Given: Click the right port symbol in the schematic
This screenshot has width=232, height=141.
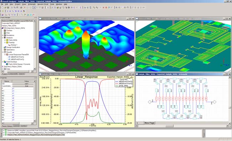Looking at the screenshot, I should pyautogui.click(x=215, y=102).
